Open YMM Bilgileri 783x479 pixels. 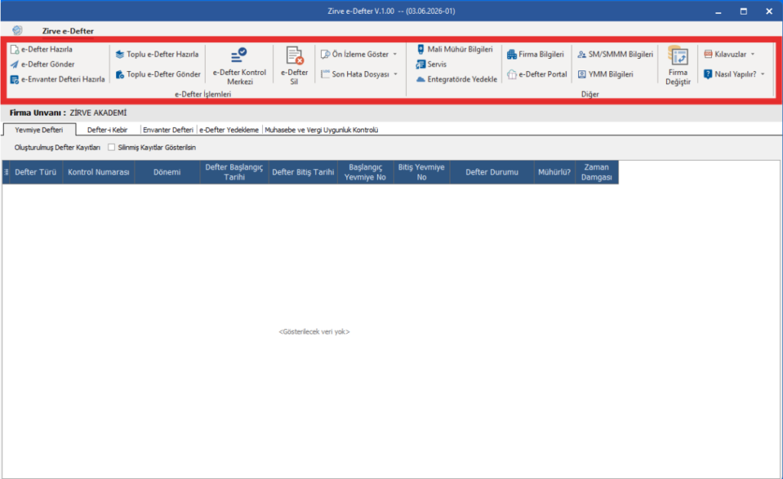coord(606,74)
